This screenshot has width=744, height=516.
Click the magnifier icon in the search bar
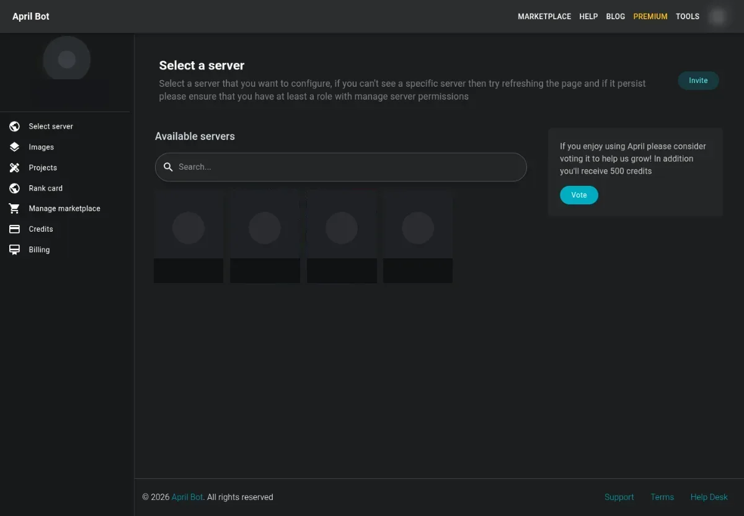click(168, 167)
